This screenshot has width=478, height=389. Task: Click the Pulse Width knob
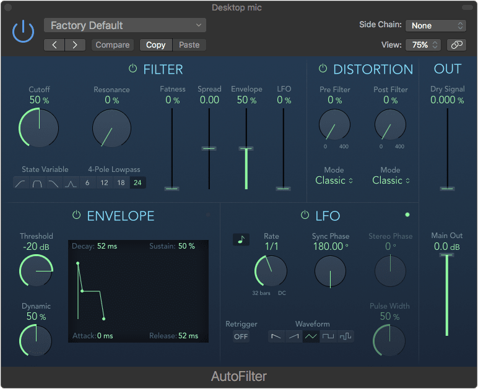[389, 340]
